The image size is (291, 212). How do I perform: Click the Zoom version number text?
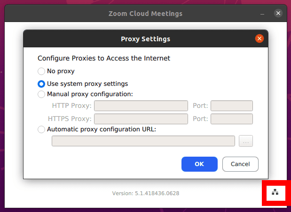coord(145,193)
